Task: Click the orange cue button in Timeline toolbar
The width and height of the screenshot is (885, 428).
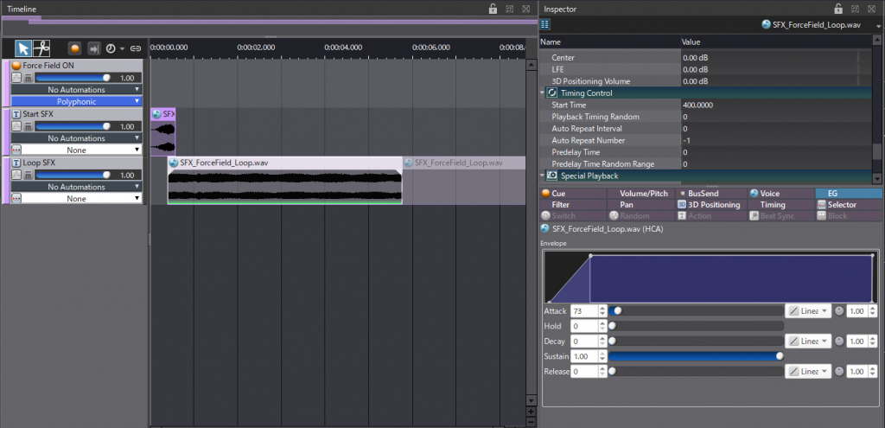Action: (75, 48)
